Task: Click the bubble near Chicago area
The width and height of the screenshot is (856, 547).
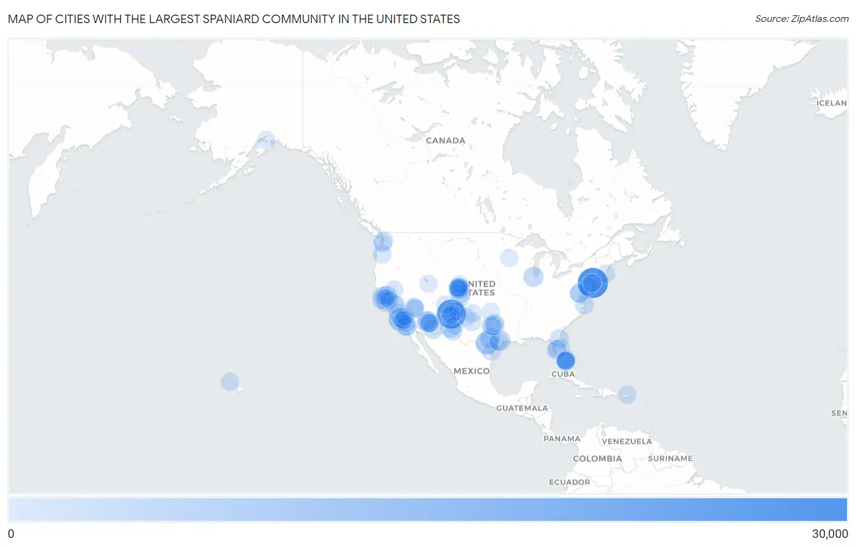Action: tap(533, 277)
